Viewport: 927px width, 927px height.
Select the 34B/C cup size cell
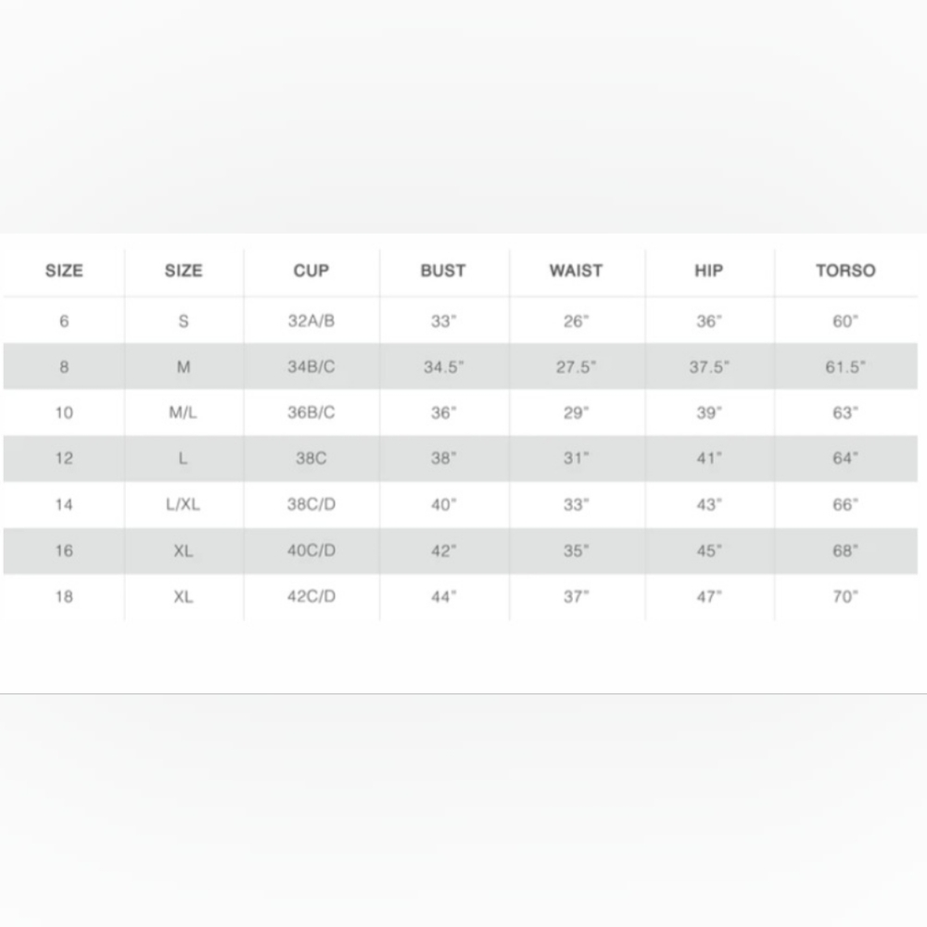coord(311,367)
